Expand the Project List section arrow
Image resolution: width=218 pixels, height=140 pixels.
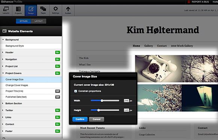pyautogui.click(x=3, y=66)
